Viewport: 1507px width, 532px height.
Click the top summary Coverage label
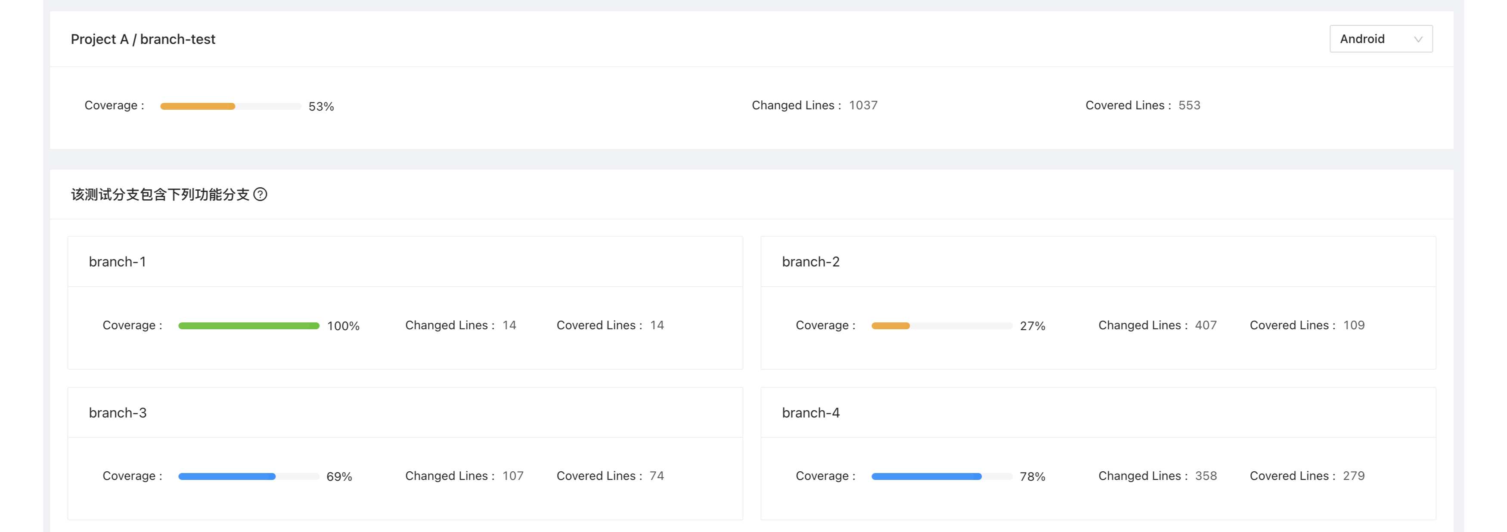(x=114, y=105)
